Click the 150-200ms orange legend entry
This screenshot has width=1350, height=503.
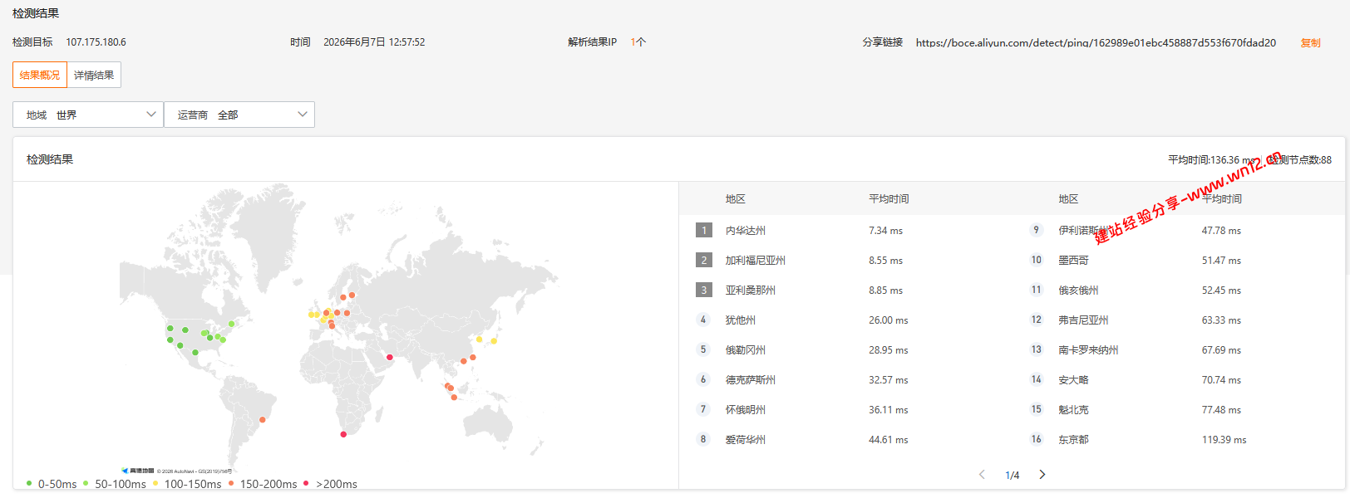(x=263, y=484)
